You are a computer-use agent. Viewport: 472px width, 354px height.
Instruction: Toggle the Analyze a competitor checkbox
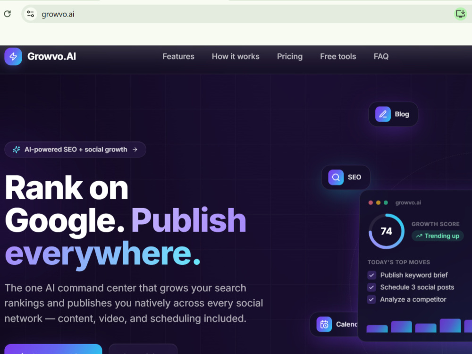[x=372, y=300]
